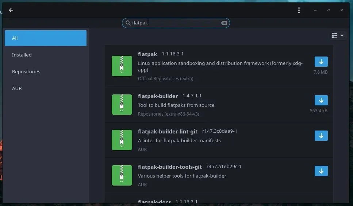Click the version text 1.4.7-1.1
The image size is (353, 206).
[x=192, y=96]
